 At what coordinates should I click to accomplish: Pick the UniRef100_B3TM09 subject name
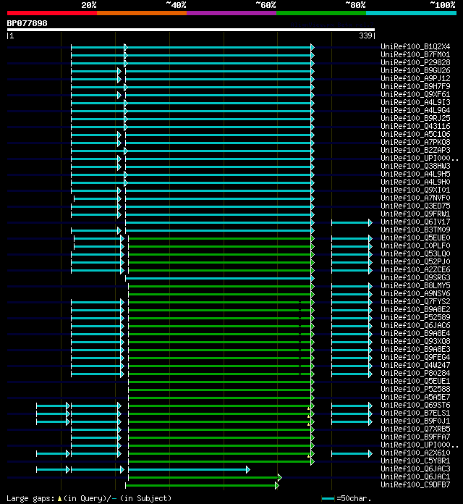coord(415,230)
